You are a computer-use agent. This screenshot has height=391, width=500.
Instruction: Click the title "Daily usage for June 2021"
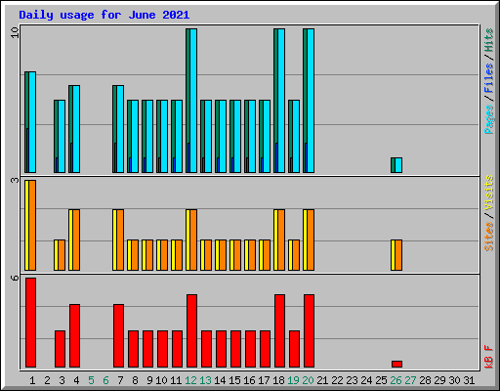click(104, 15)
